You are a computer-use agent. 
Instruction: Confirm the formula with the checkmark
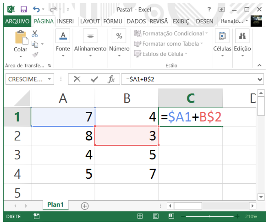(x=94, y=79)
